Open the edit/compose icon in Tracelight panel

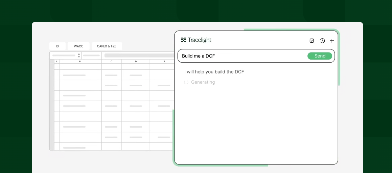pos(312,41)
